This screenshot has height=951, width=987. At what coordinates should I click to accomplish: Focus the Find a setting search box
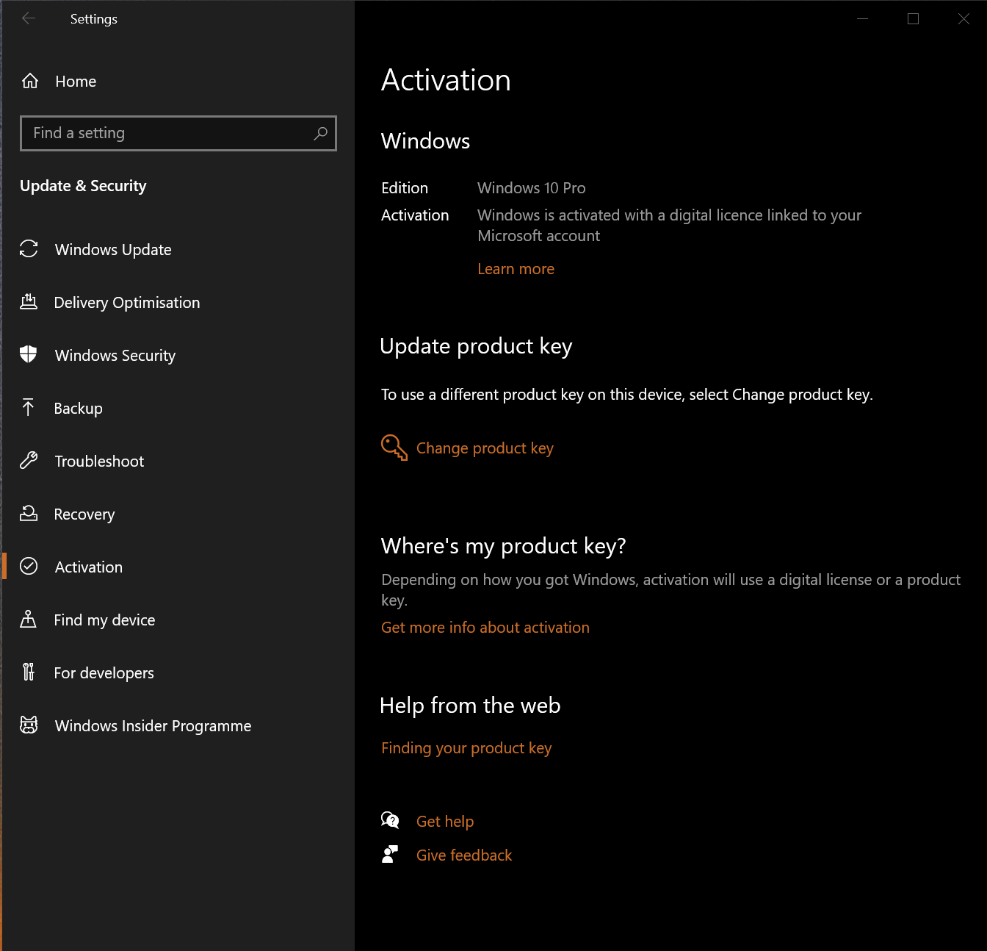[x=178, y=133]
